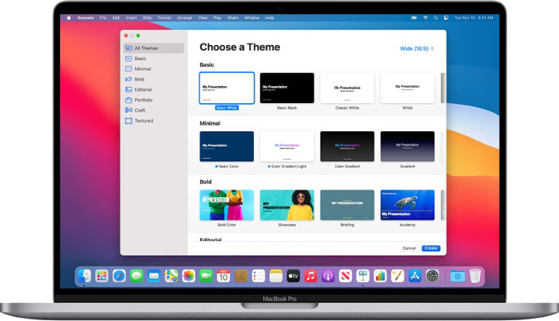The height and width of the screenshot is (321, 559).
Task: Open the Trash in the Dock
Action: click(475, 276)
